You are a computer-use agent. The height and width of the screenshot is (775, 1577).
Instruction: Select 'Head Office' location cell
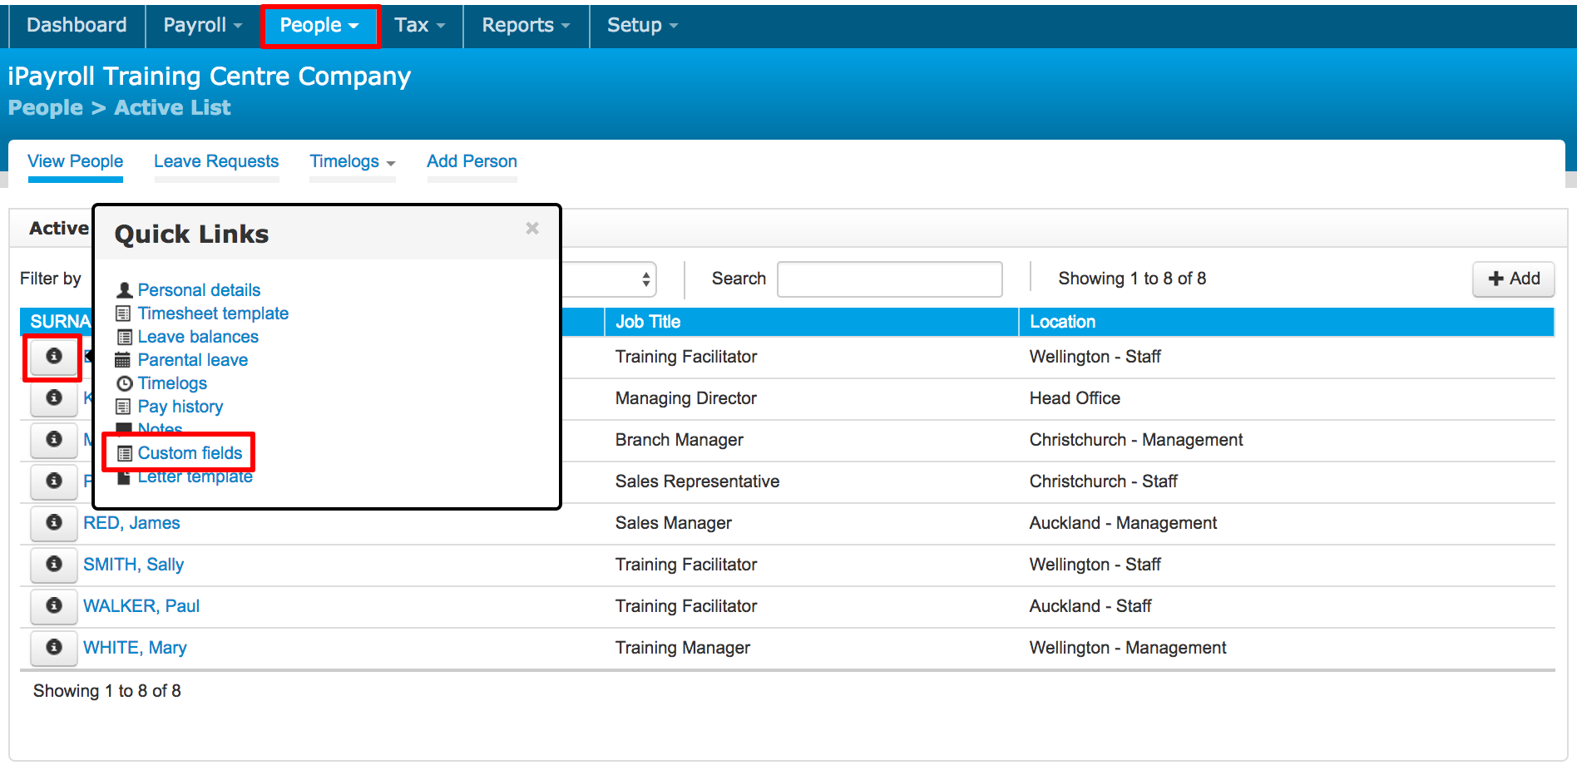(x=1075, y=398)
